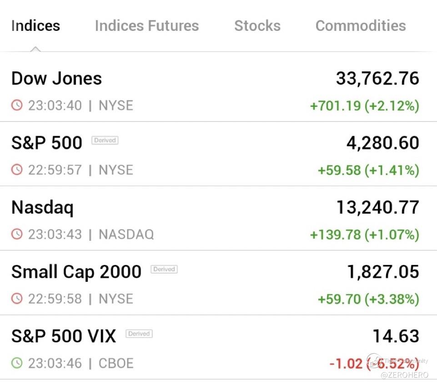The width and height of the screenshot is (437, 385).
Task: Open the Small Cap 2000 index name
Action: click(76, 272)
